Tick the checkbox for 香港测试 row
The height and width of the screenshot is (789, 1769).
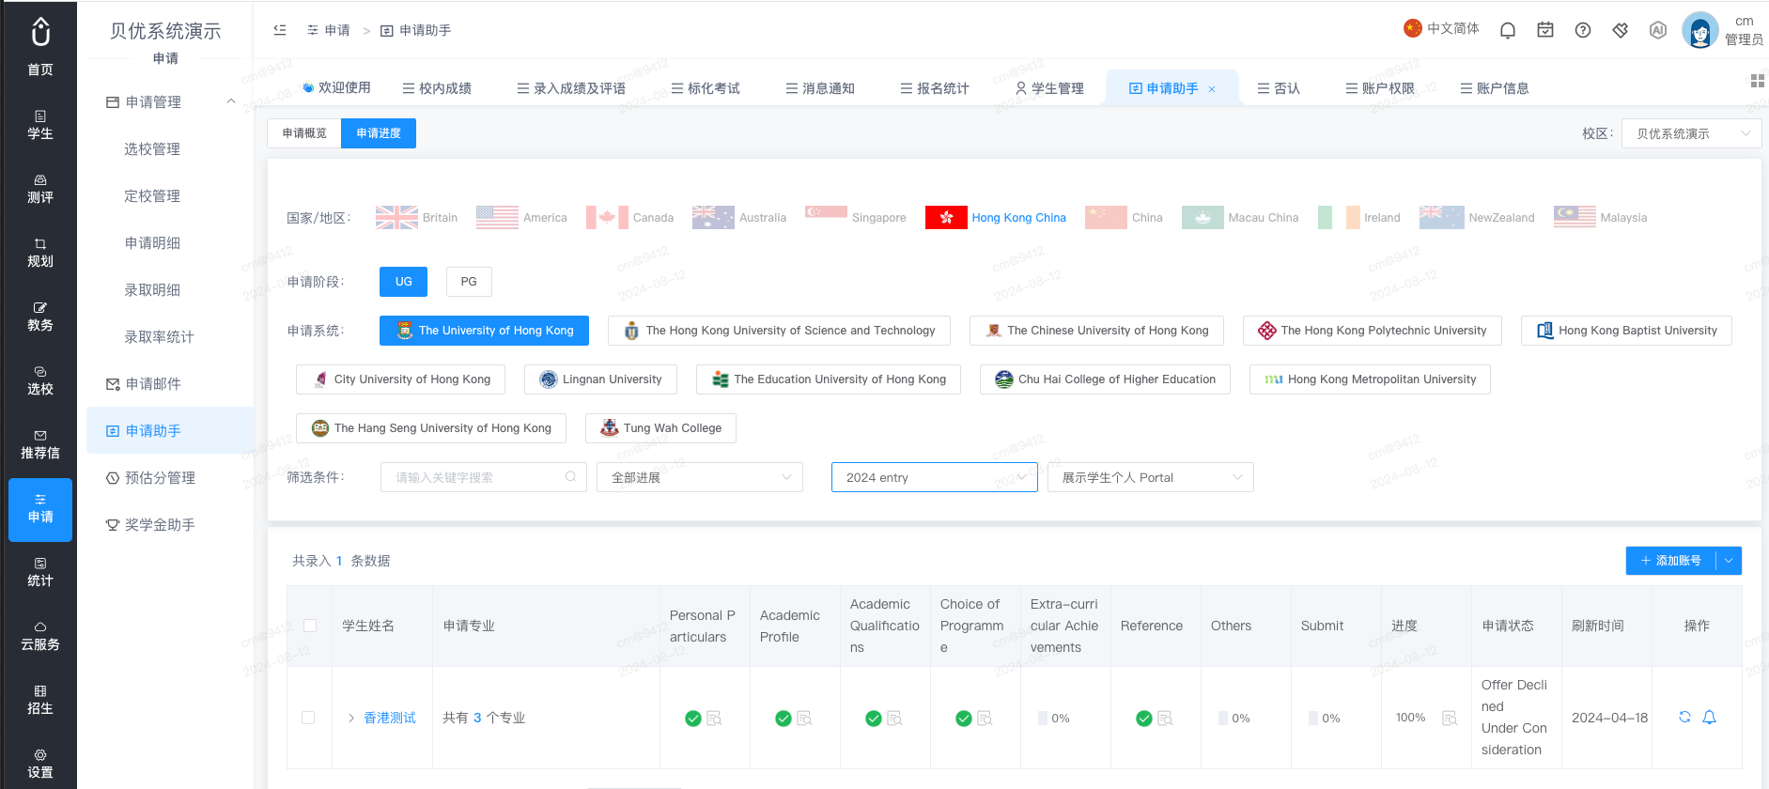[308, 718]
